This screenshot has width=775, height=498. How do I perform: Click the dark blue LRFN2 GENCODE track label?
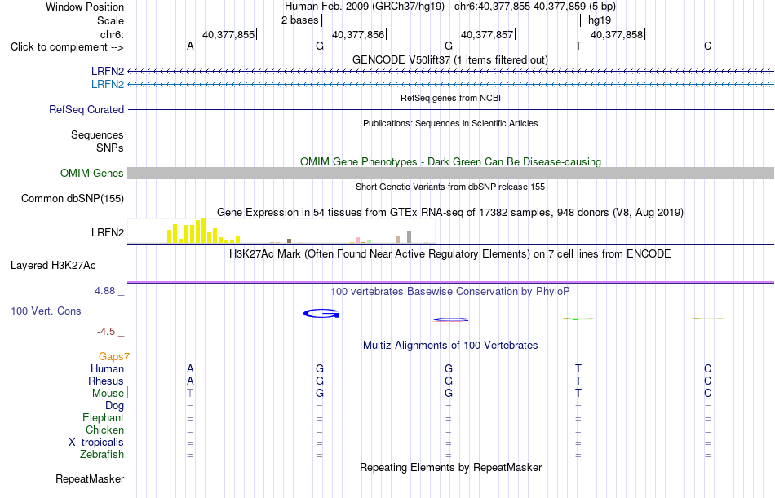tap(107, 72)
